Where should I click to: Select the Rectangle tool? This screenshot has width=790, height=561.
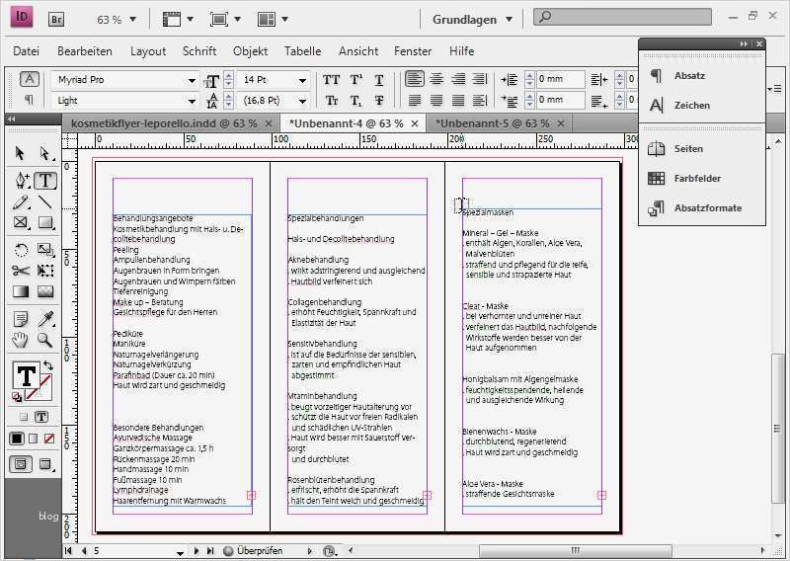(x=45, y=222)
